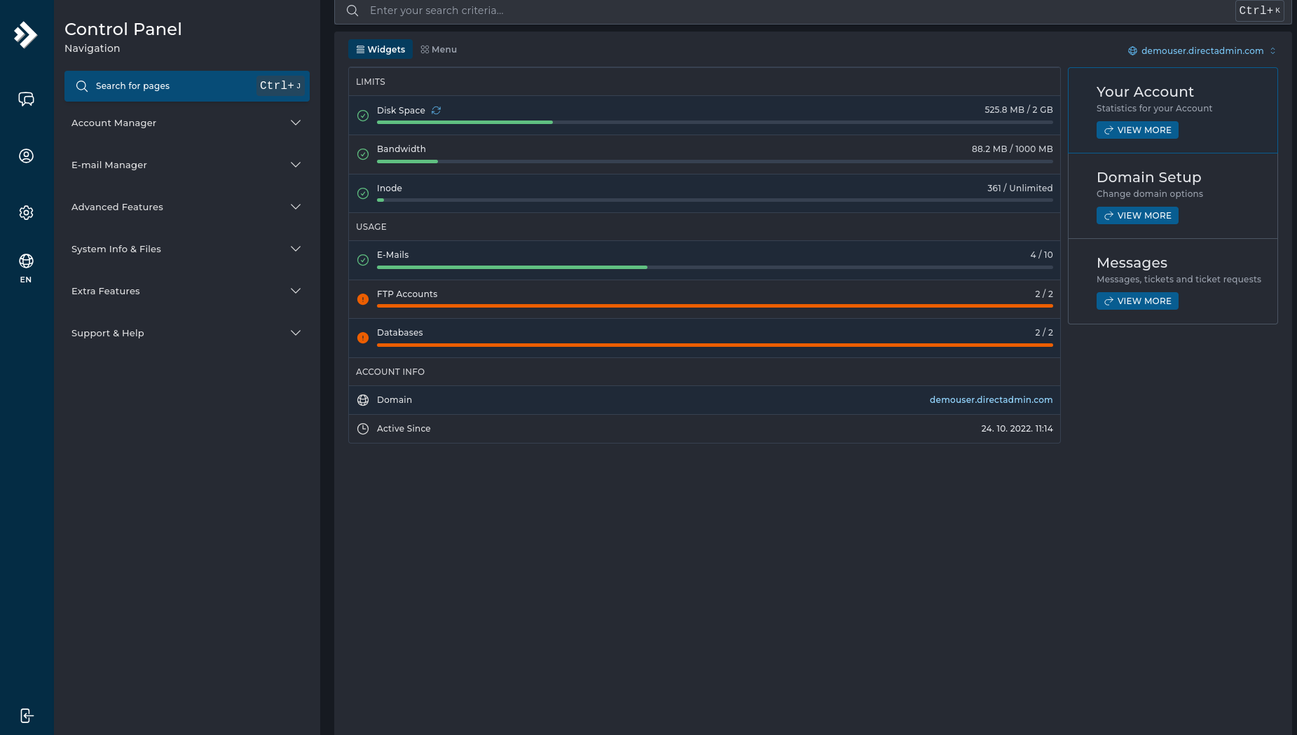Click the Active Since label
The width and height of the screenshot is (1297, 735).
tap(404, 428)
